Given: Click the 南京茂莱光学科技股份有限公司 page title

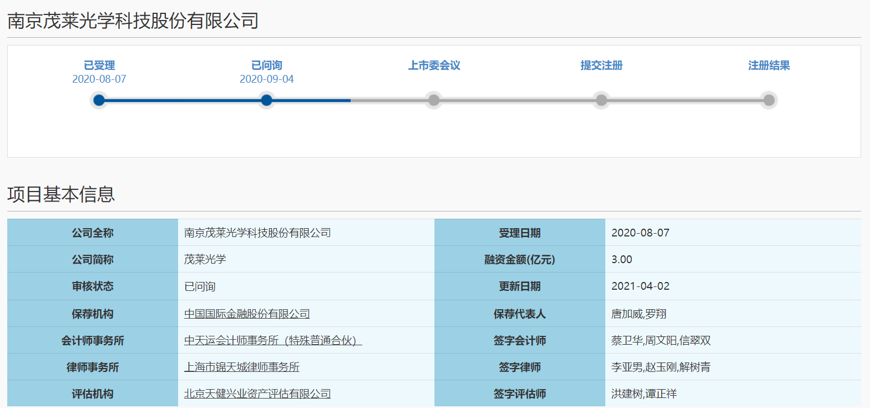Looking at the screenshot, I should pos(133,21).
